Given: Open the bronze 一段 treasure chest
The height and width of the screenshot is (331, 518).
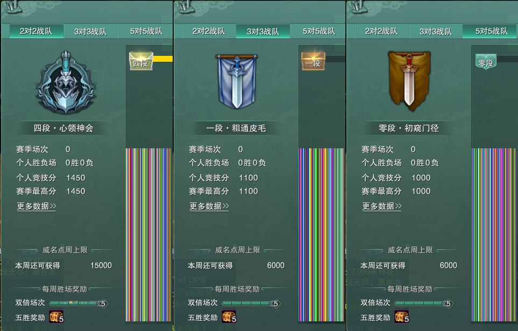Looking at the screenshot, I should point(313,61).
